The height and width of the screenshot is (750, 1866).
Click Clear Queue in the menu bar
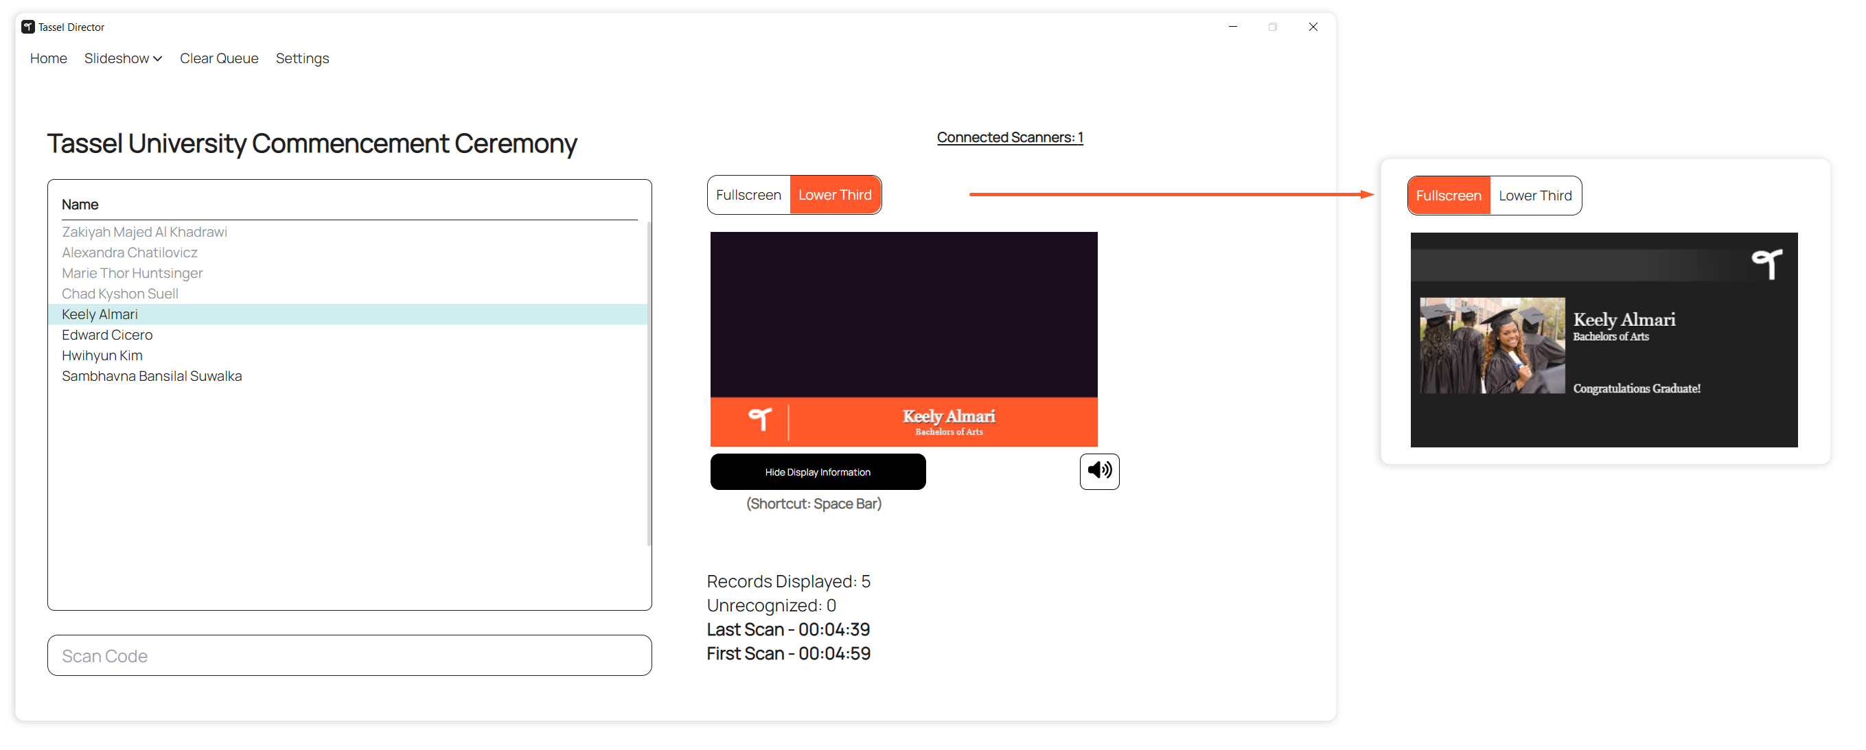pos(221,58)
